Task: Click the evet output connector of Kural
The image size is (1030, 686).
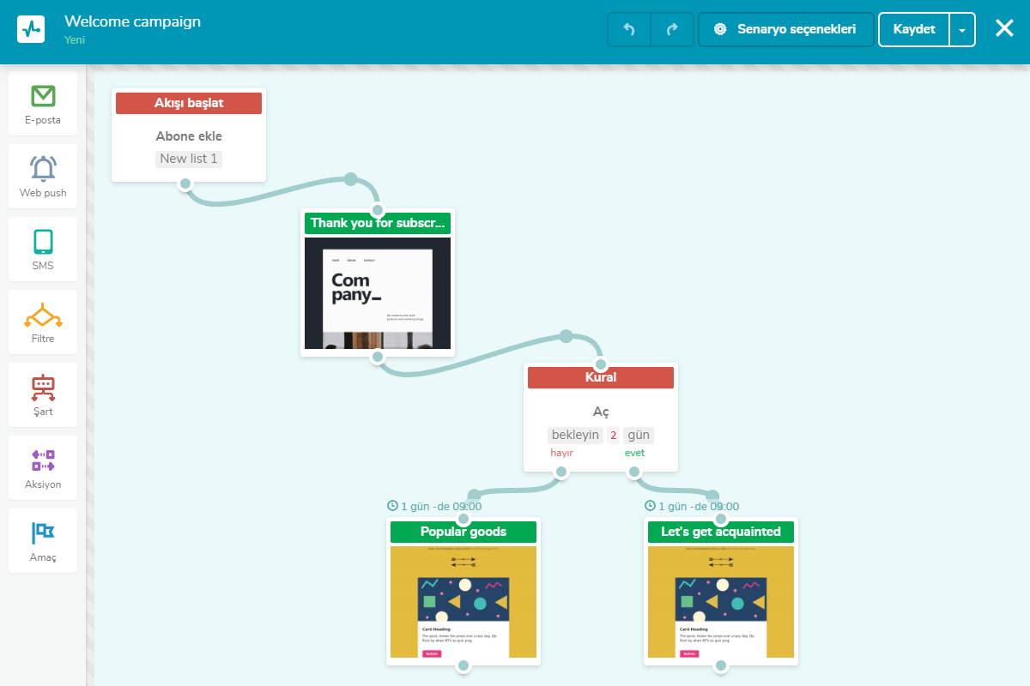Action: tap(634, 472)
